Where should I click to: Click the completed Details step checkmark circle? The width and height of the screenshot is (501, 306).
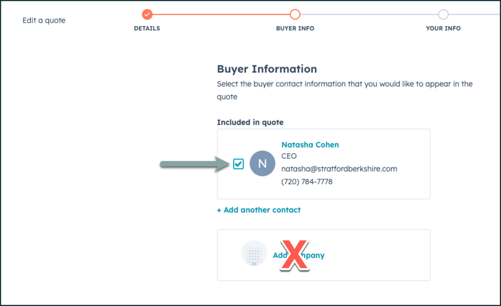point(147,14)
